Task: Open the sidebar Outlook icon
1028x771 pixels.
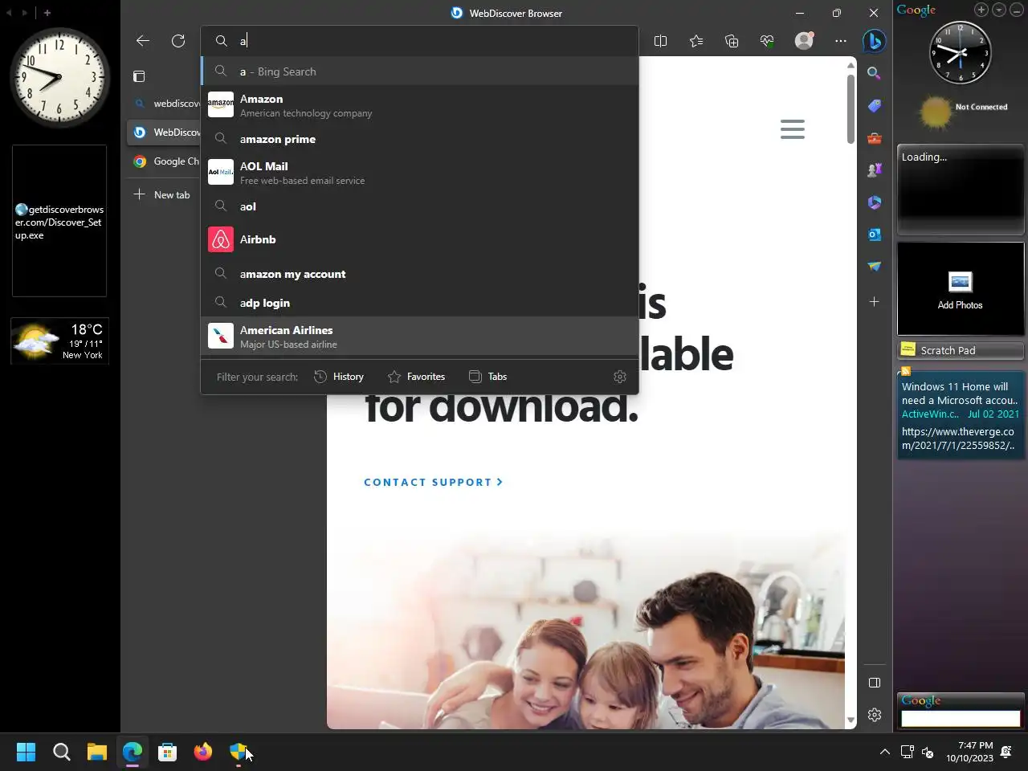Action: [x=875, y=235]
